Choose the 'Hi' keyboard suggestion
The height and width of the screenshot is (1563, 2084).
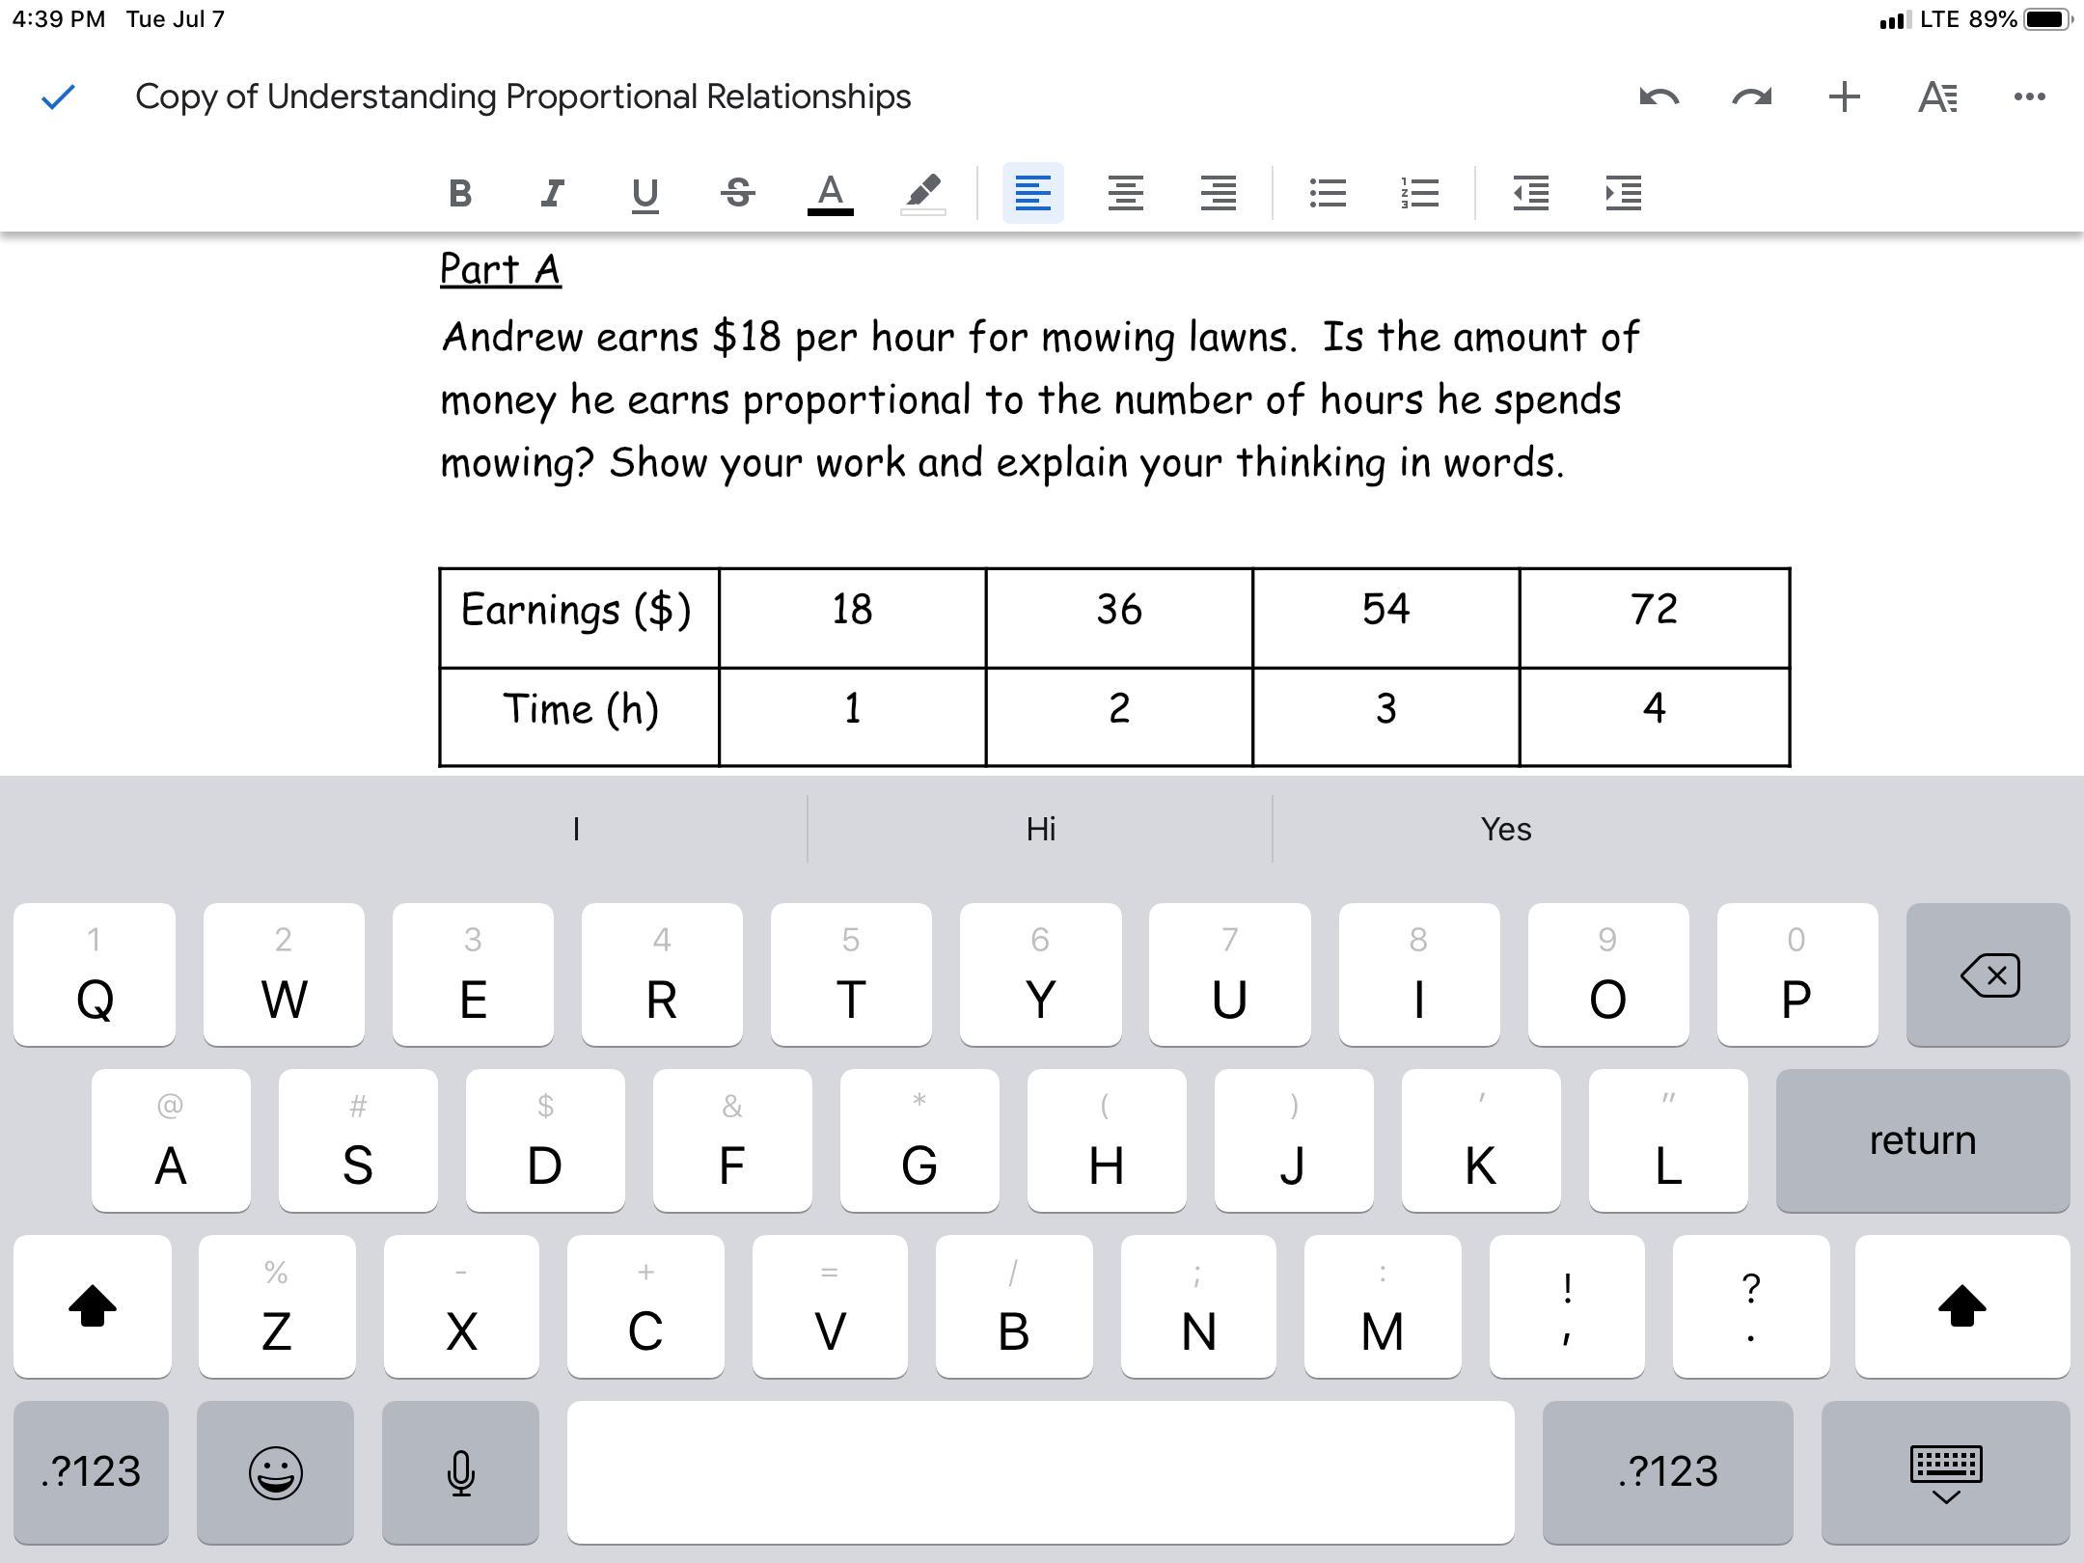[1040, 829]
